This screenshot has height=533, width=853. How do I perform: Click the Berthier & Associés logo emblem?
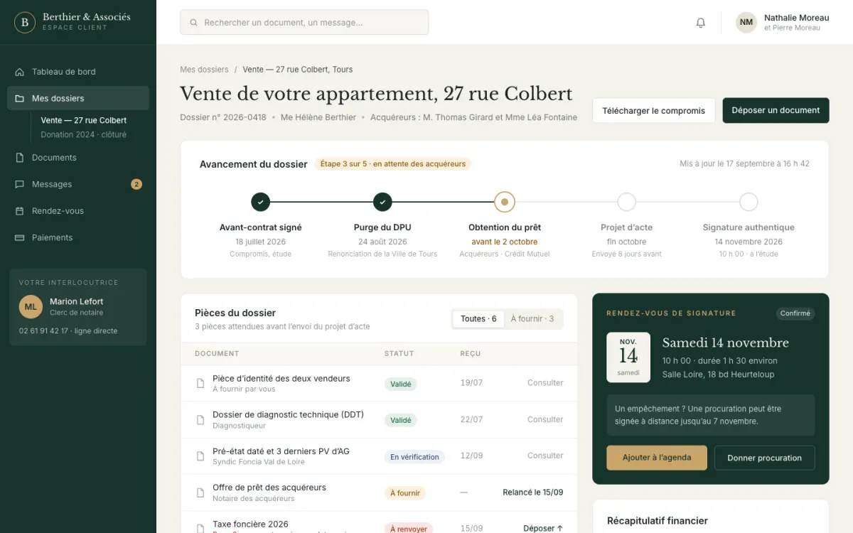(x=25, y=22)
